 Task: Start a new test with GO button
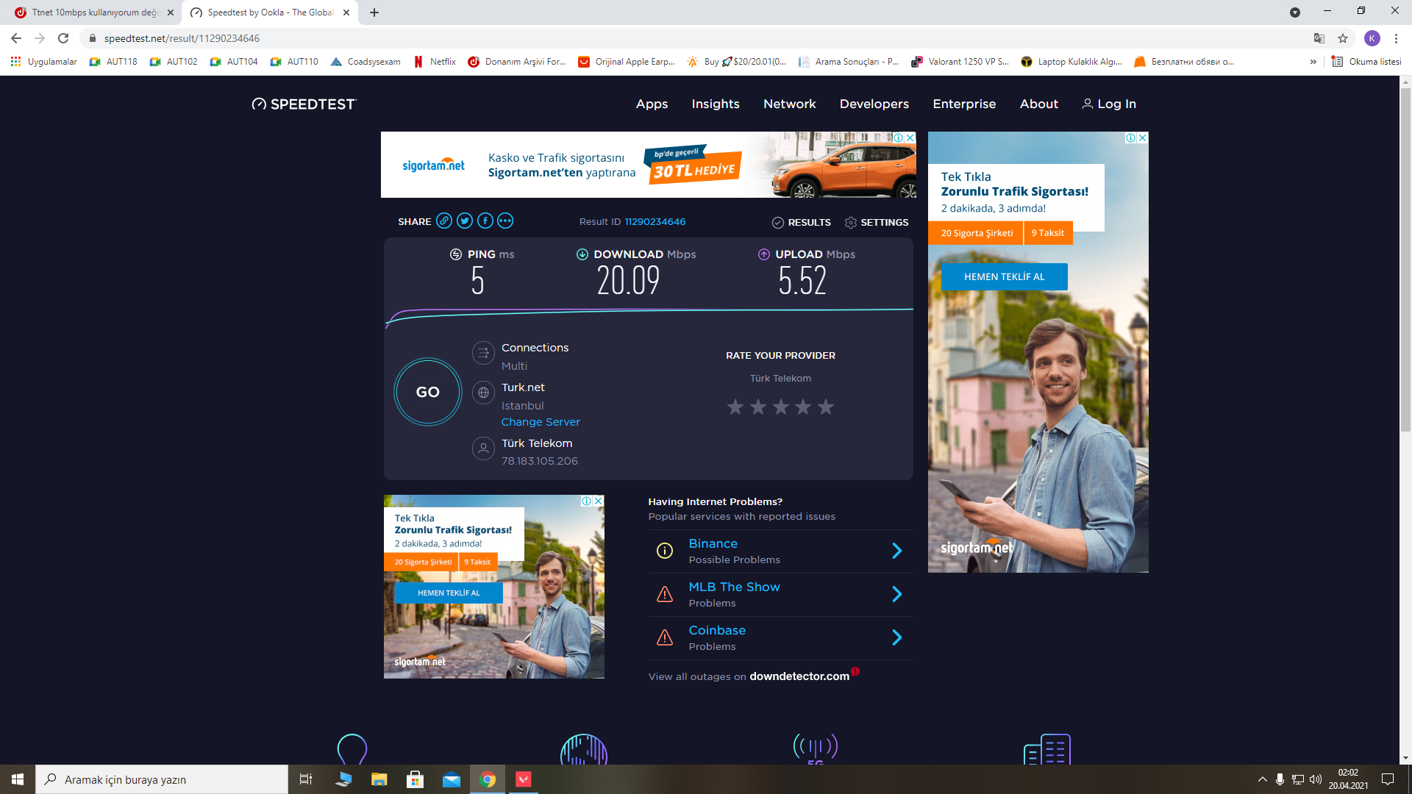point(428,392)
